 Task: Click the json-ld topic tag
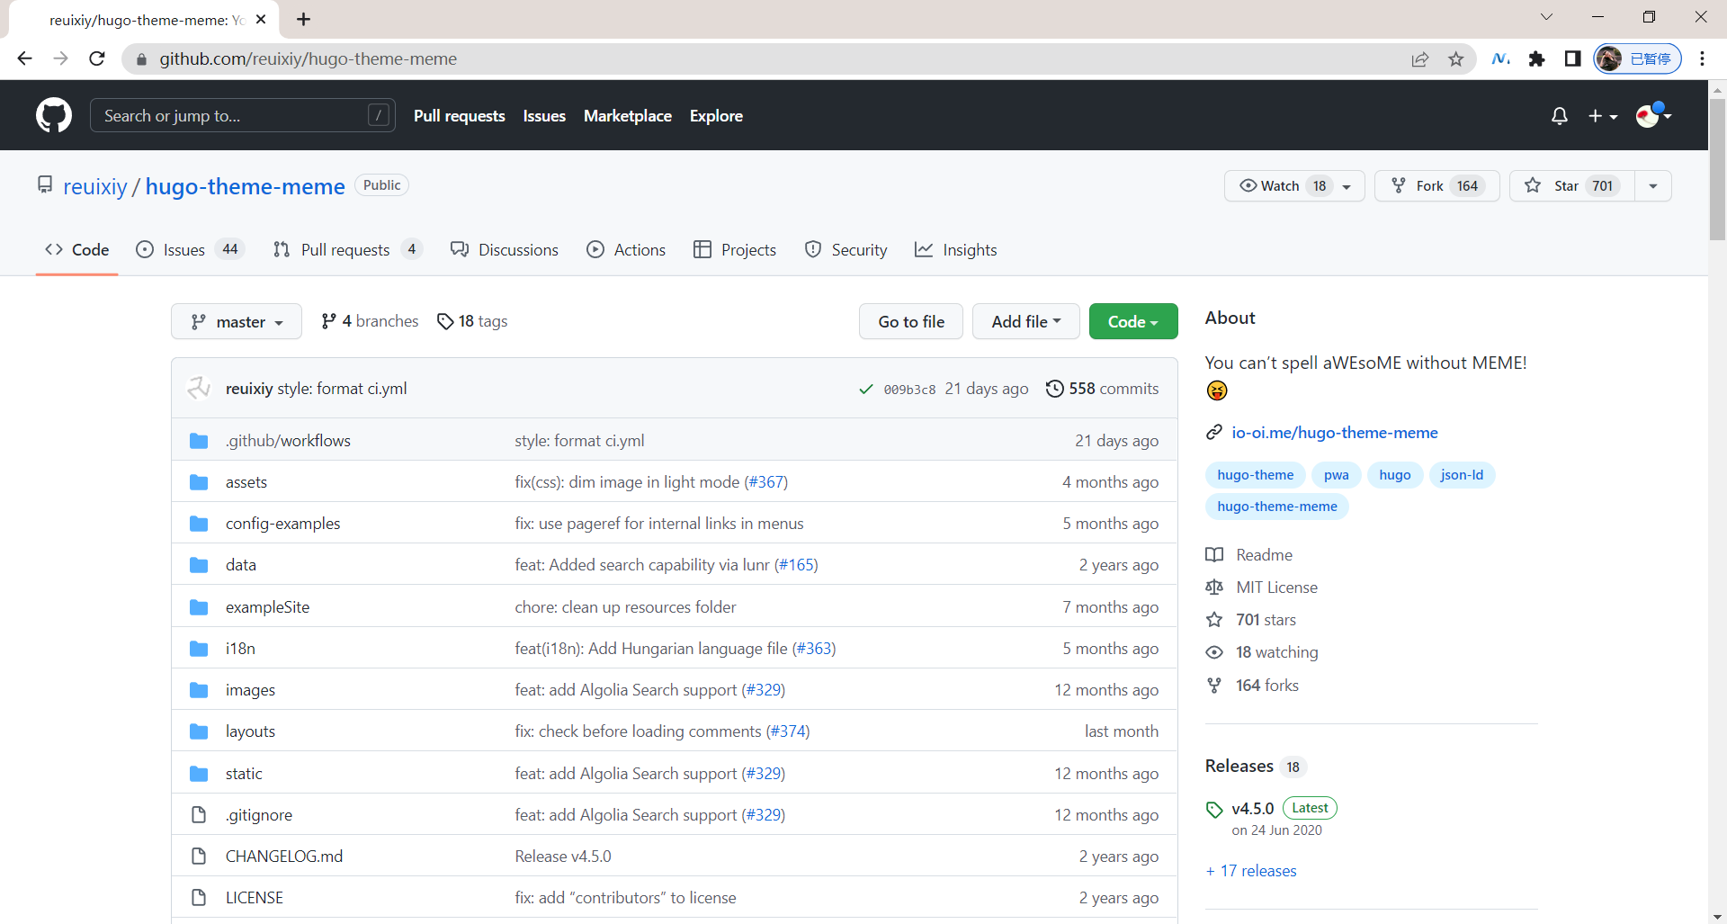[x=1462, y=475]
